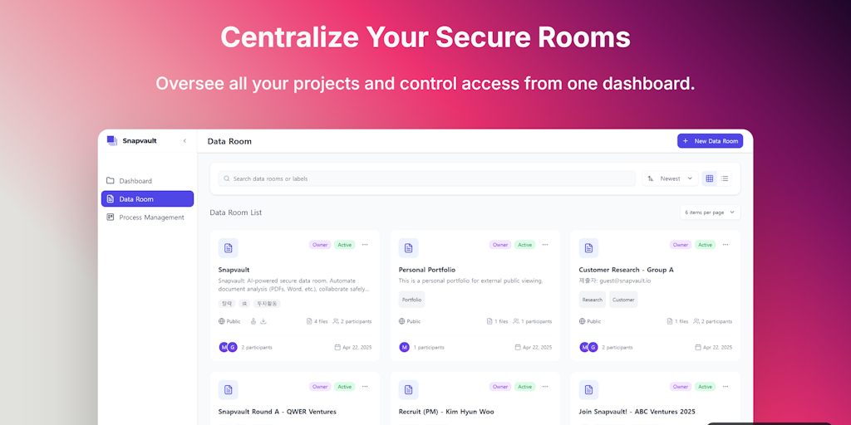This screenshot has height=425, width=851.
Task: Switch to grid view
Action: (710, 178)
